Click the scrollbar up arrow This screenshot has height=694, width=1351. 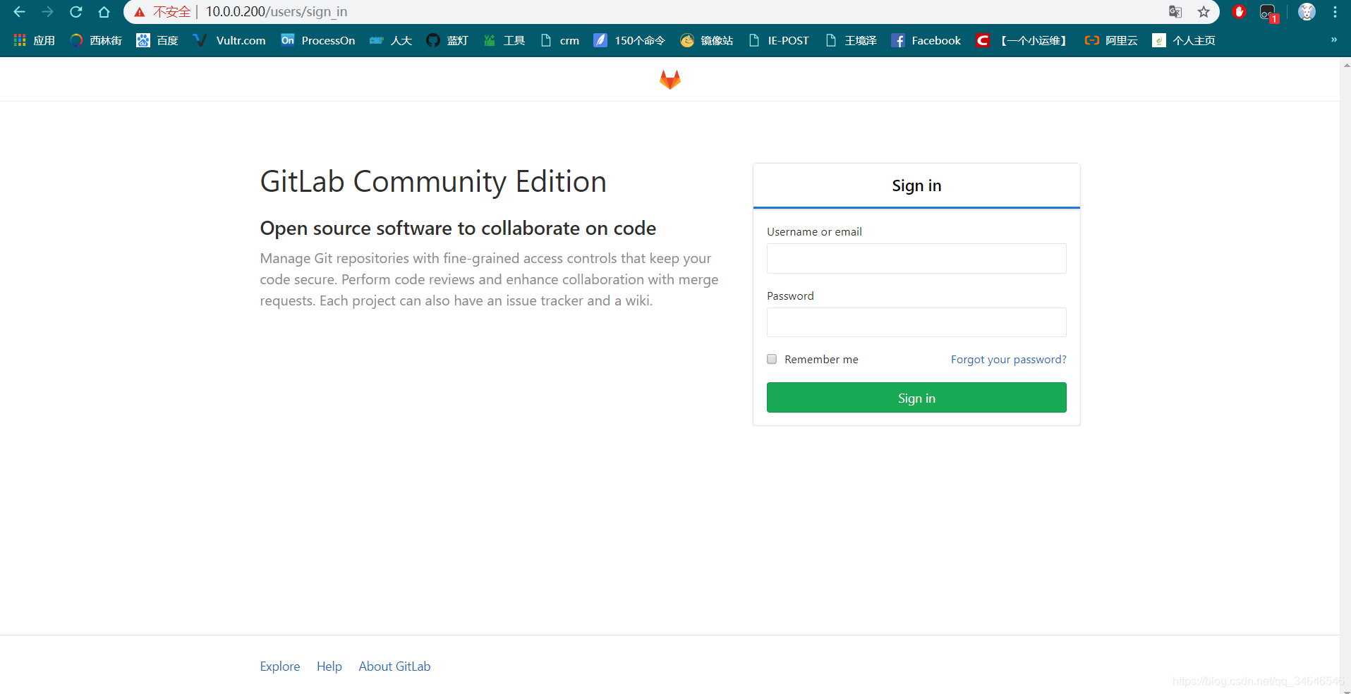(1346, 64)
